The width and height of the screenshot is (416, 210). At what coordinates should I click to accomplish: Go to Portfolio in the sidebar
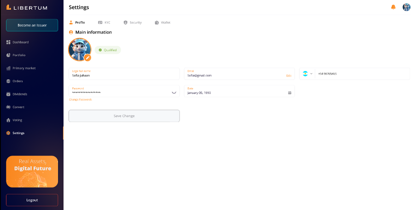(19, 55)
